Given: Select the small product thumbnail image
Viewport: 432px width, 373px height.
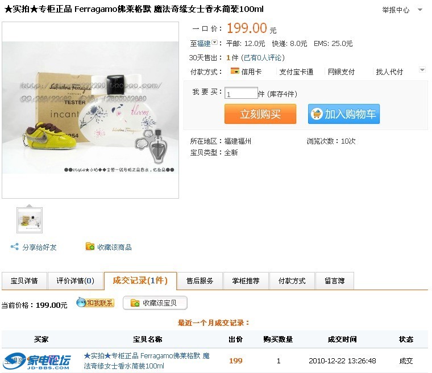Looking at the screenshot, I should (x=30, y=220).
